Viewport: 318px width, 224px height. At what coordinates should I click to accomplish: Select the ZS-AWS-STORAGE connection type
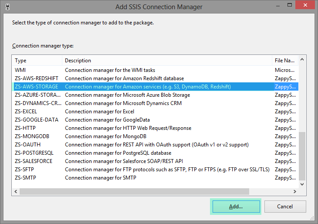(x=155, y=87)
